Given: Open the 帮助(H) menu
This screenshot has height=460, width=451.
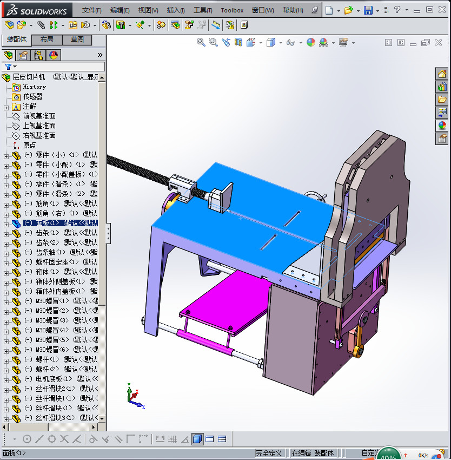Looking at the screenshot, I should tap(293, 10).
